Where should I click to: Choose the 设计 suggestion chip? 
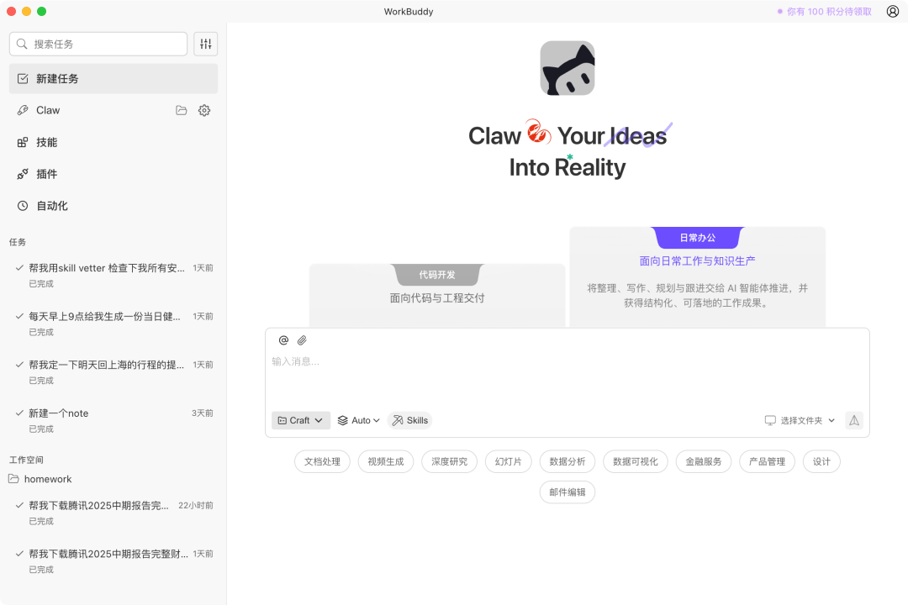point(821,461)
